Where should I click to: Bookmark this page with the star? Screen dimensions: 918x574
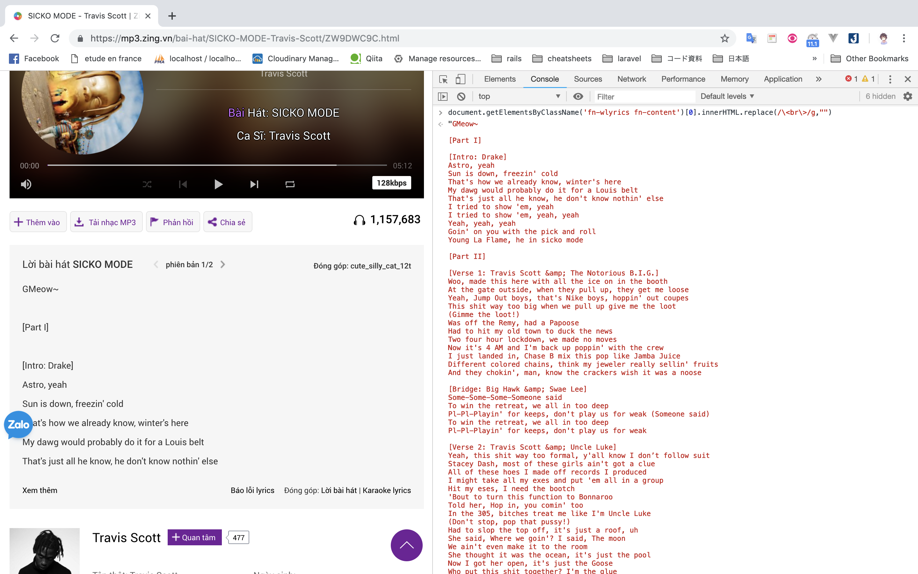(x=725, y=38)
